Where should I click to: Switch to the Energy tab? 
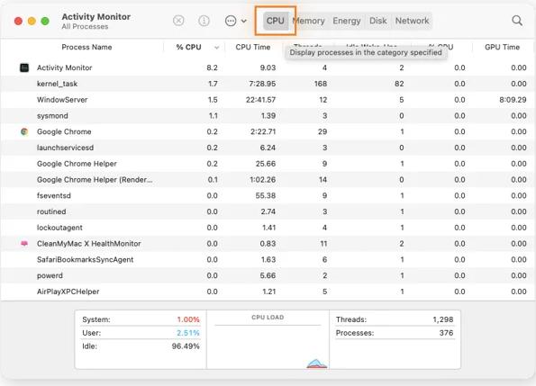pos(347,21)
